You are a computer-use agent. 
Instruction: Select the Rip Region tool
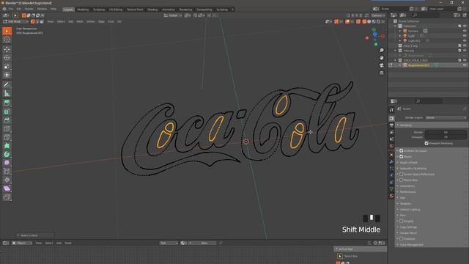point(7,197)
